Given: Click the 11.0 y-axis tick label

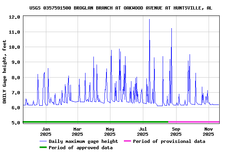Looking at the screenshot, I should click(14, 32).
